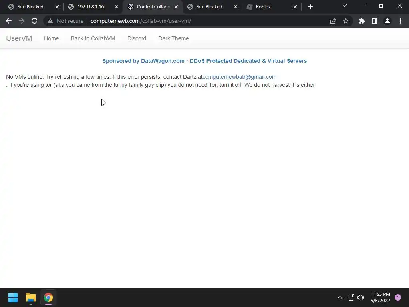Go Back to CollabVM
The height and width of the screenshot is (307, 409).
[x=93, y=38]
